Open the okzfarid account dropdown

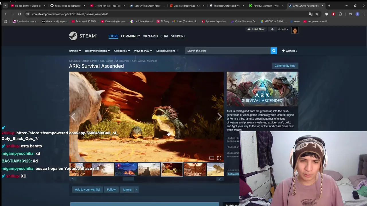[x=283, y=29]
